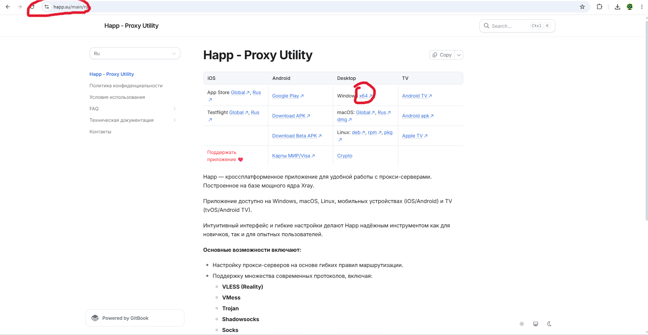Open Контакты sidebar page
This screenshot has height=335, width=648.
point(100,132)
